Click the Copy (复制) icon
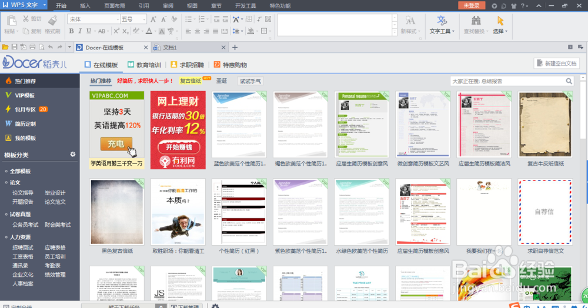588x308 pixels. (x=26, y=31)
